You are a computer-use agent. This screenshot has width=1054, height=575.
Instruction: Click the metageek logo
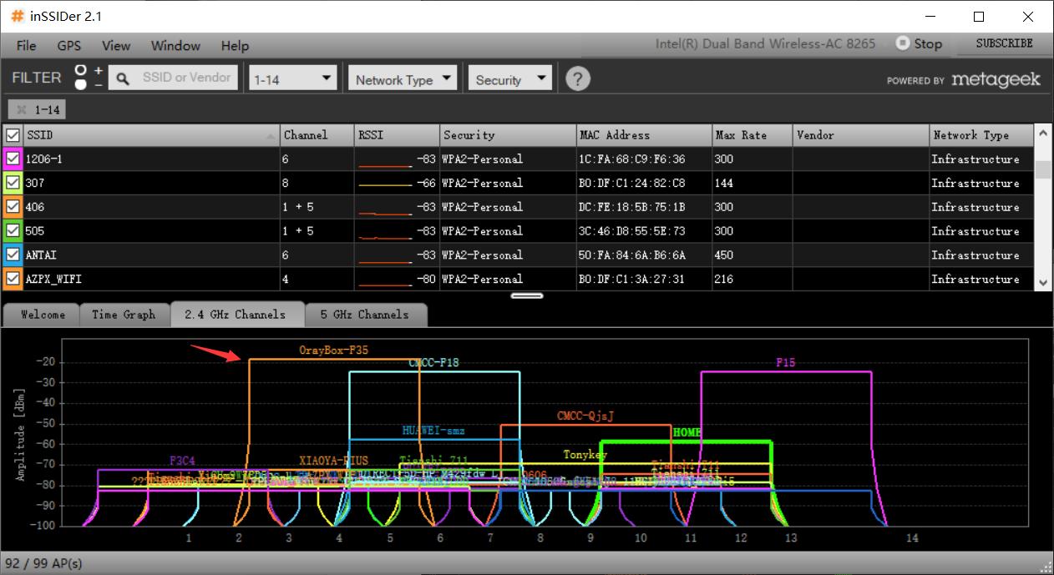(996, 79)
